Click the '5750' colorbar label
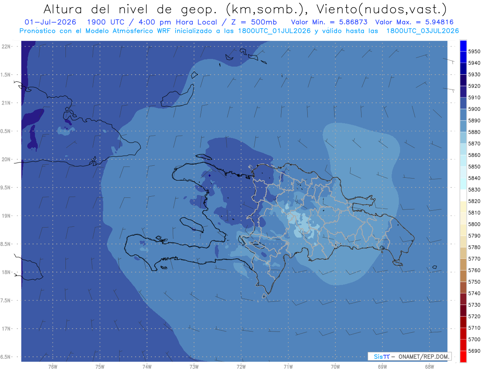This screenshot has height=372, width=482. pyautogui.click(x=474, y=282)
